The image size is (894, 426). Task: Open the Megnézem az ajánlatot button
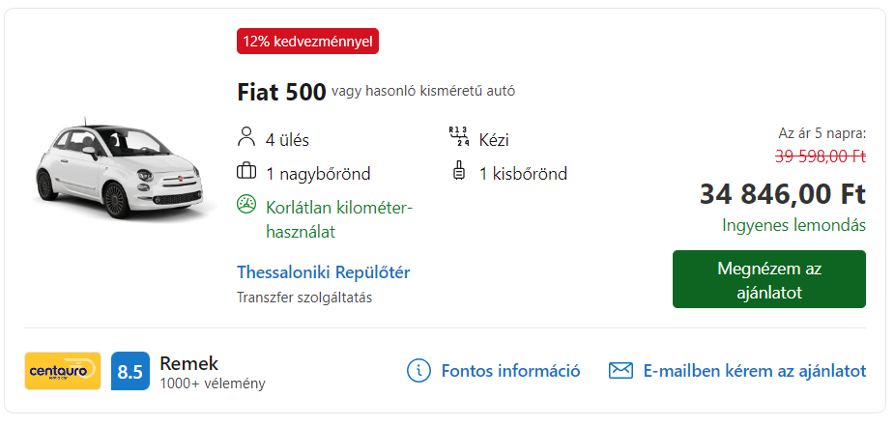pos(769,279)
